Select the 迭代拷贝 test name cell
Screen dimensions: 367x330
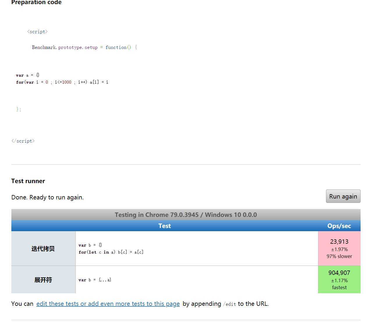point(43,249)
